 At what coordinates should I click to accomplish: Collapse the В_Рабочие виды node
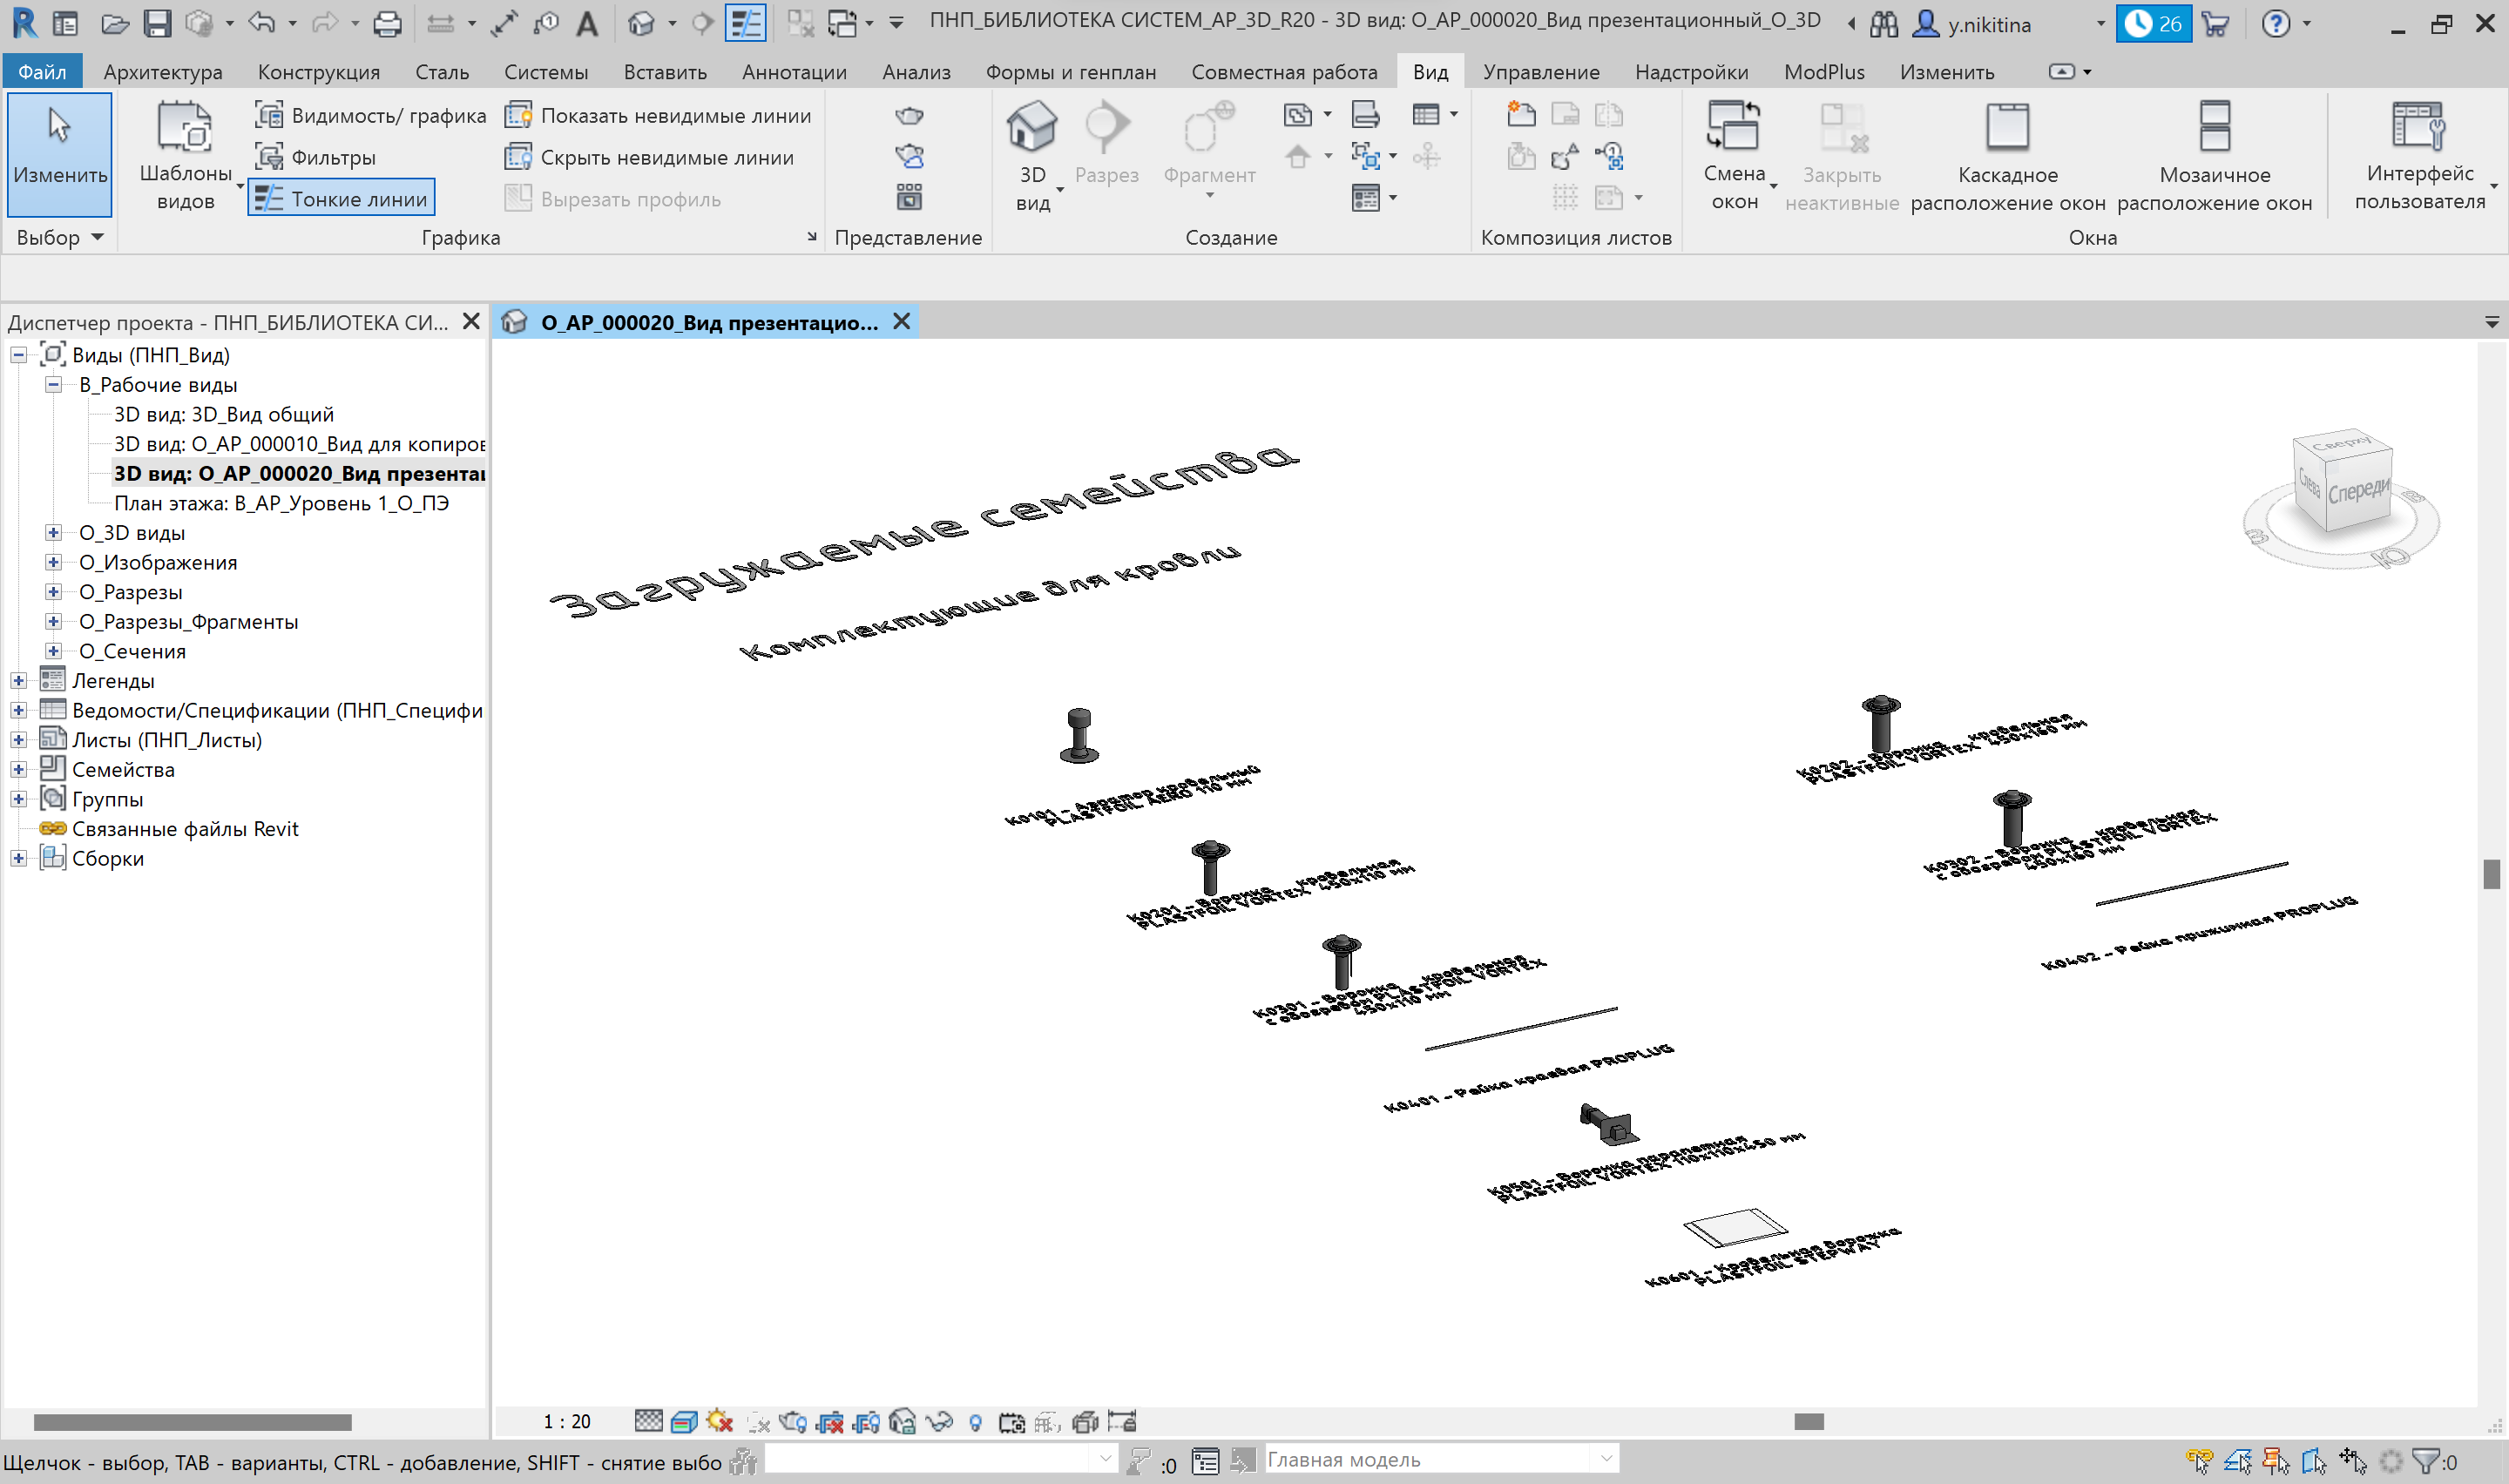click(x=54, y=385)
